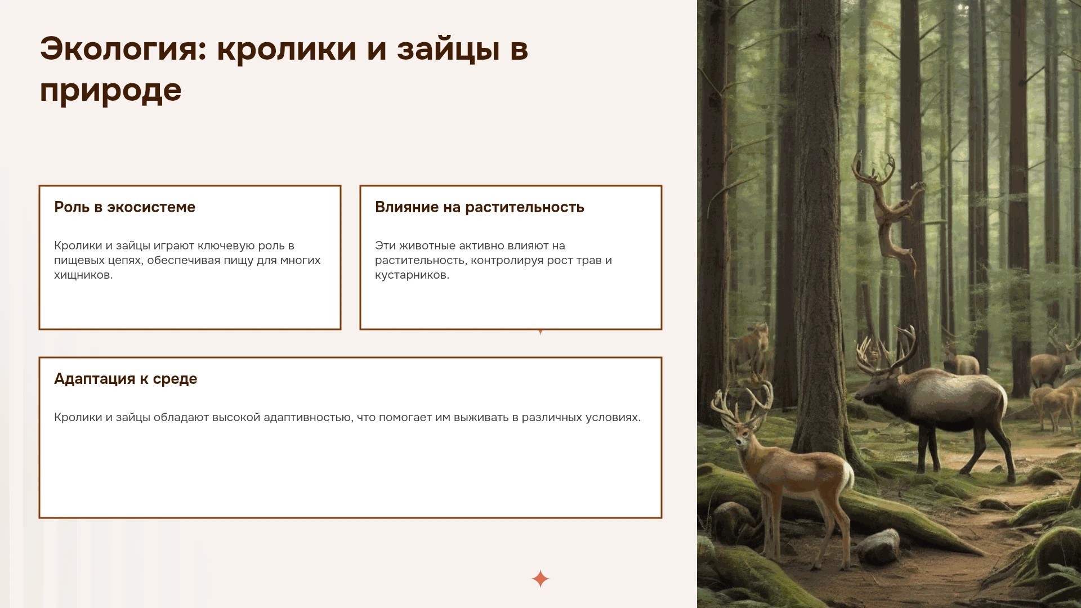Click empty space inside 'Адаптация к среде' card
Viewport: 1081px width, 608px height.
click(349, 473)
